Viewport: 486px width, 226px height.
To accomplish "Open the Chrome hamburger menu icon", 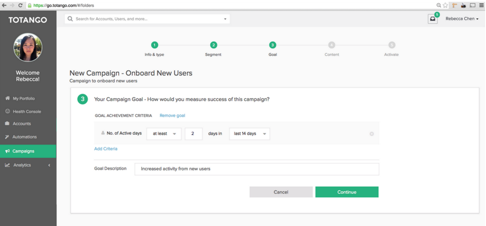I will (x=482, y=5).
